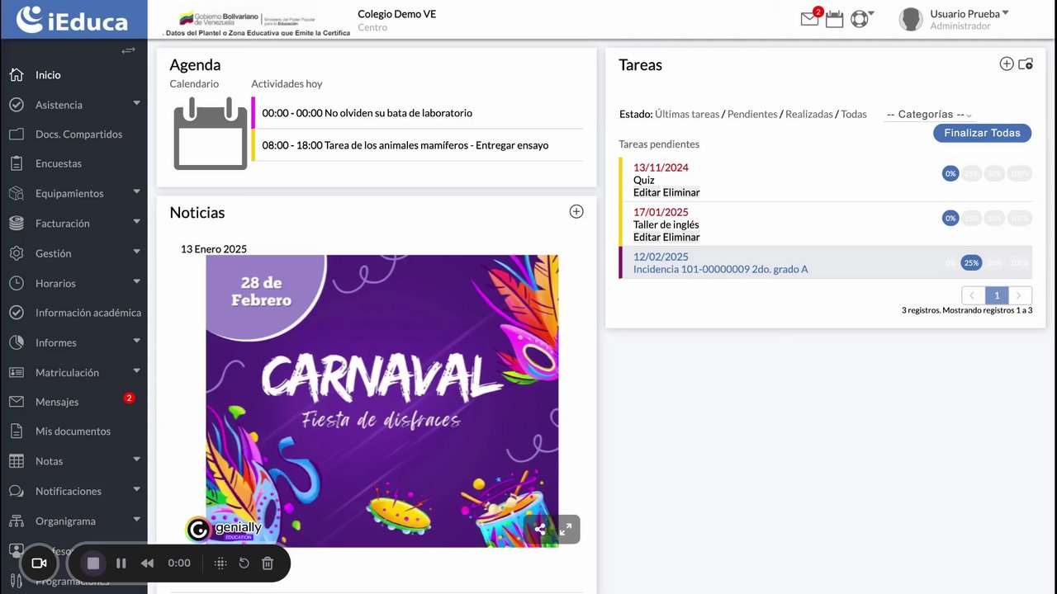Click the Horarios clock icon
The height and width of the screenshot is (594, 1057).
tap(17, 283)
